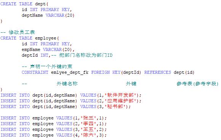Click the employee insert with '张三'
Image resolution: width=221 pixels, height=140 pixels.
coord(54,118)
